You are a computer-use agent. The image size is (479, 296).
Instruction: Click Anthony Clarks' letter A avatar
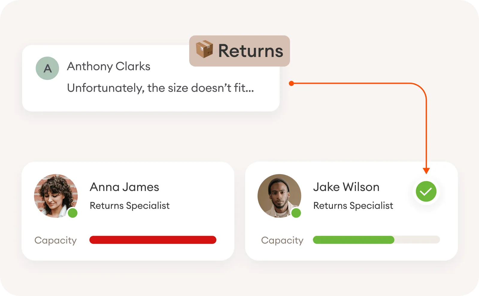(47, 68)
